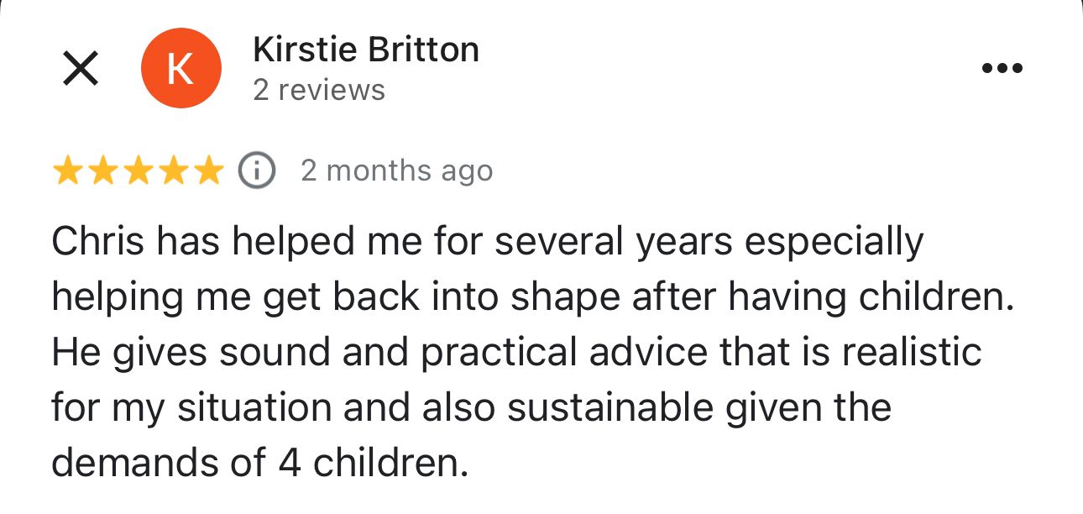This screenshot has width=1083, height=514.
Task: Click the last line "demands of 4 children."
Action: [x=259, y=463]
